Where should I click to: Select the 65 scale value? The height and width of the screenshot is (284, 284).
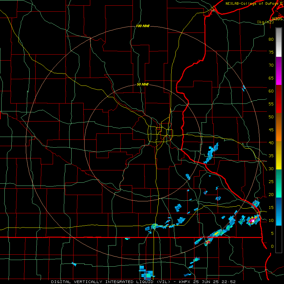271,78
